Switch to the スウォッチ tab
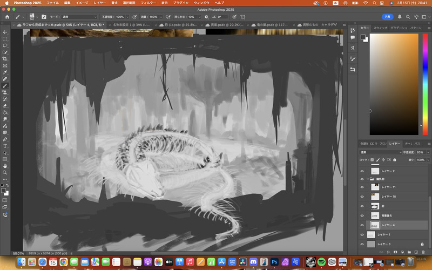The width and height of the screenshot is (432, 270). (380, 28)
